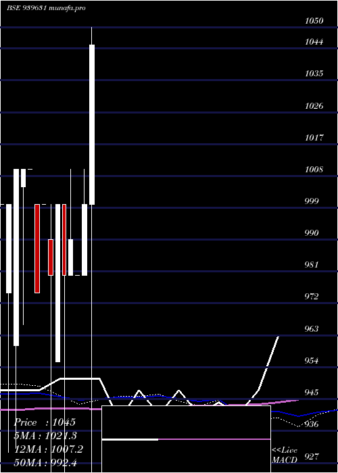Click the 990 price axis label
The width and height of the screenshot is (338, 473).
click(x=312, y=233)
